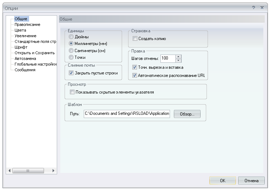269x191 pixels.
Task: Decrease Шагов отмены with down arrow
Action: (x=179, y=60)
